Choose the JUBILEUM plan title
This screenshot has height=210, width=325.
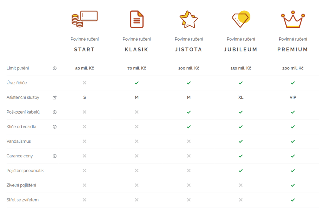click(x=241, y=49)
